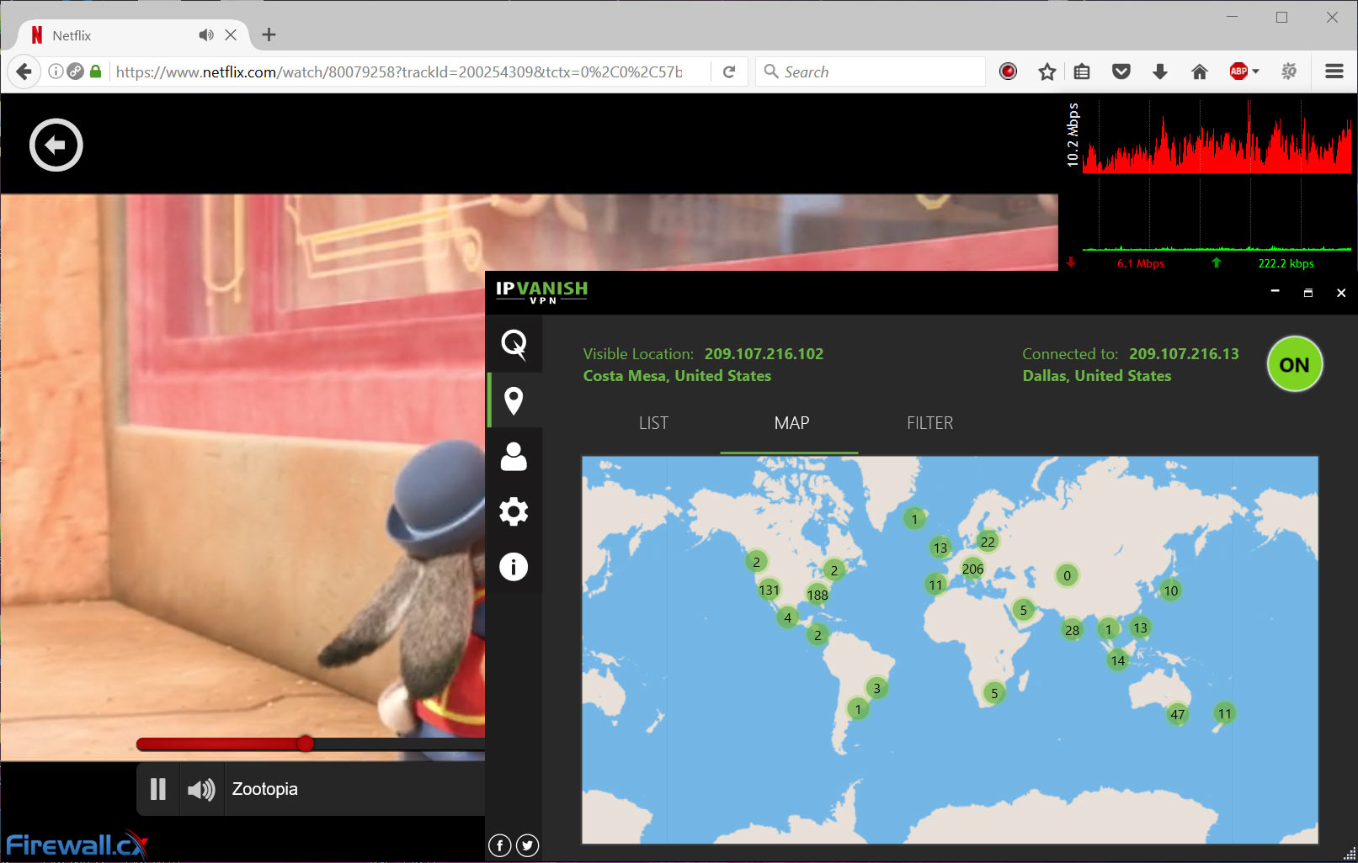Open a new browser tab

269,34
